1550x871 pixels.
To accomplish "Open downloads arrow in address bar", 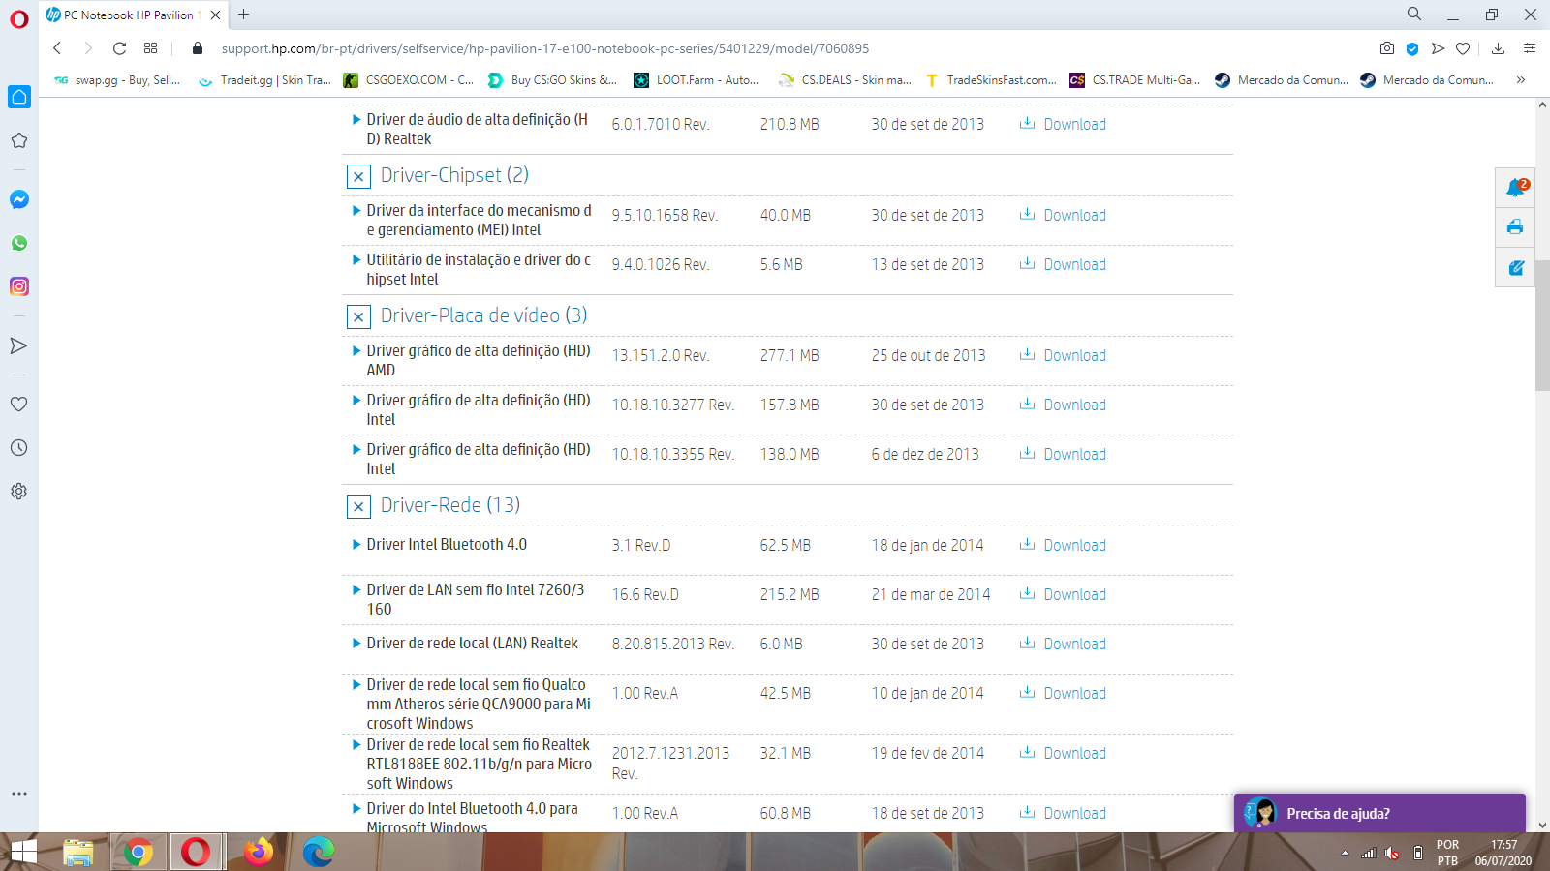I will [x=1498, y=48].
